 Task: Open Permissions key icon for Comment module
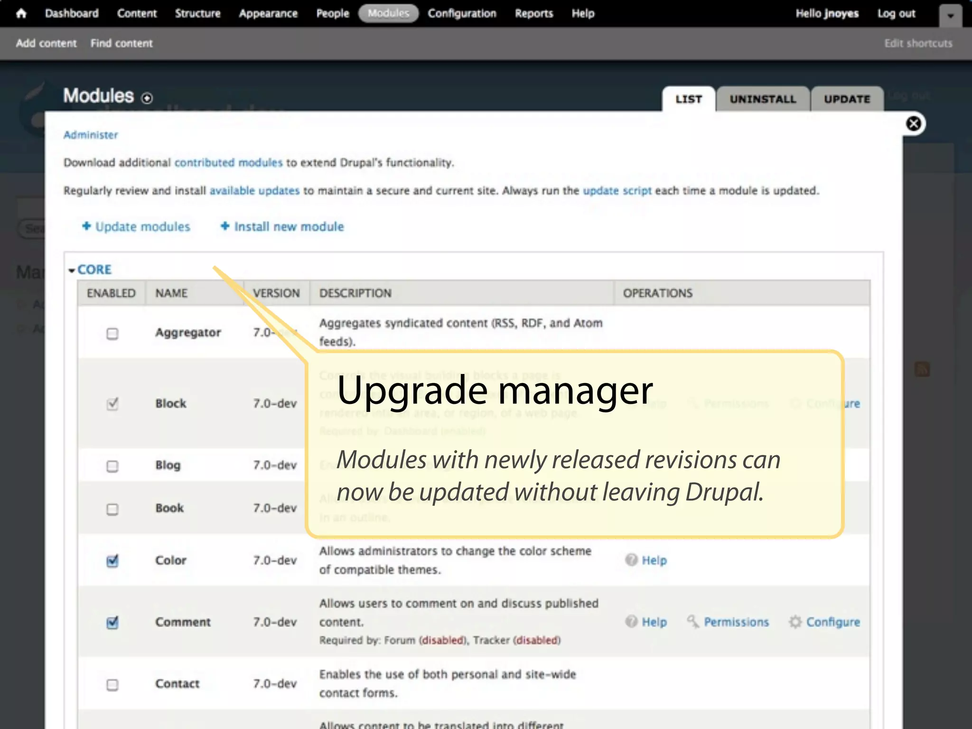(x=693, y=621)
